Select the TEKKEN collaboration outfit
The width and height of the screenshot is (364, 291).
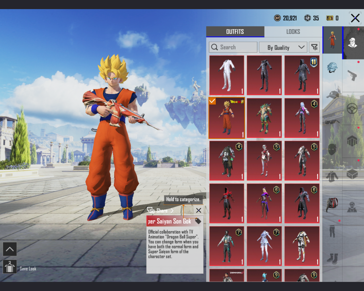tap(227, 275)
